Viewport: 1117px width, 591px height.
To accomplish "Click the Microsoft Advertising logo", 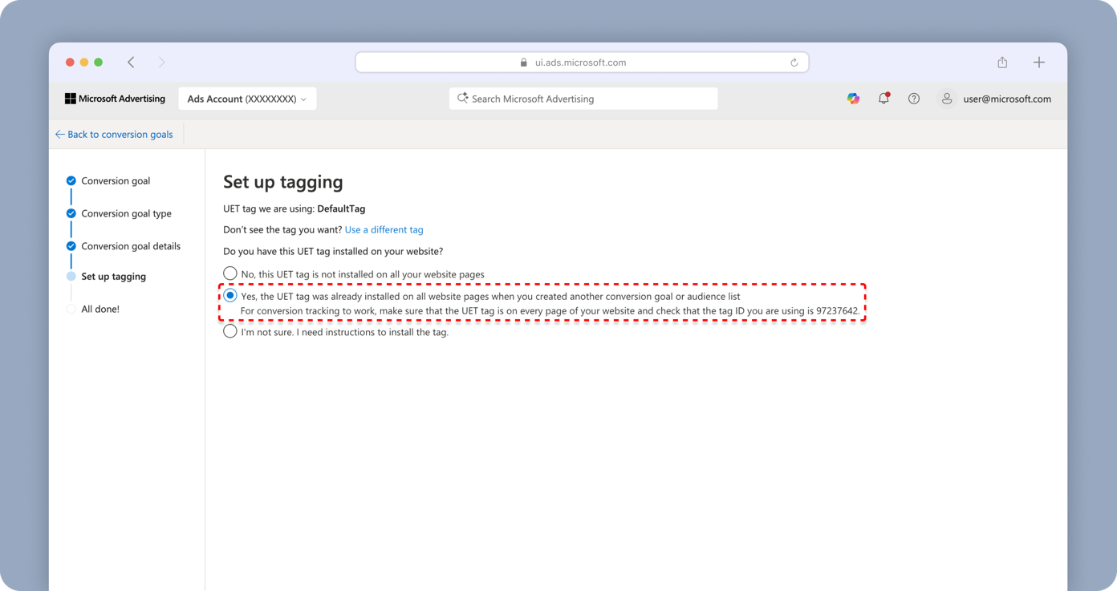I will (115, 99).
